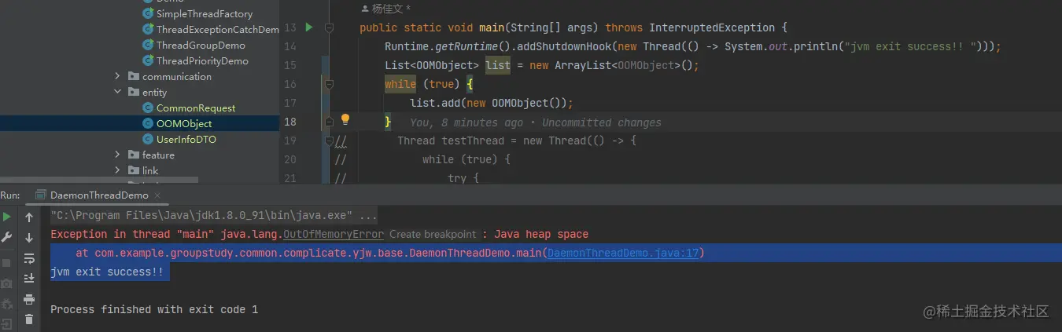Expand the feature package
The height and width of the screenshot is (332, 1062).
[x=117, y=155]
